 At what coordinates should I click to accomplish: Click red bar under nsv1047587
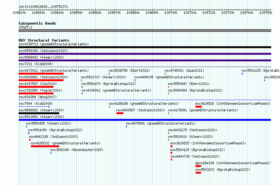36,87
